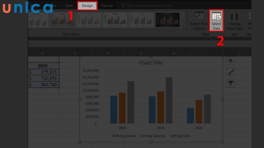Click the 2019 category axis label
The image size is (264, 148).
(160, 128)
